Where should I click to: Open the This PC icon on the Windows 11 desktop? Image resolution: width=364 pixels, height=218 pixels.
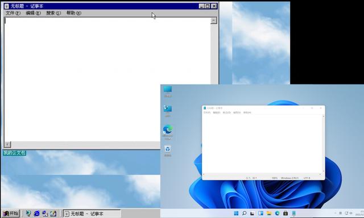(x=168, y=91)
